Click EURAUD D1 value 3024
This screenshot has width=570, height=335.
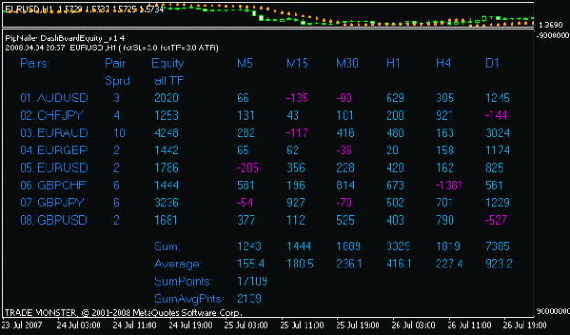coord(498,132)
